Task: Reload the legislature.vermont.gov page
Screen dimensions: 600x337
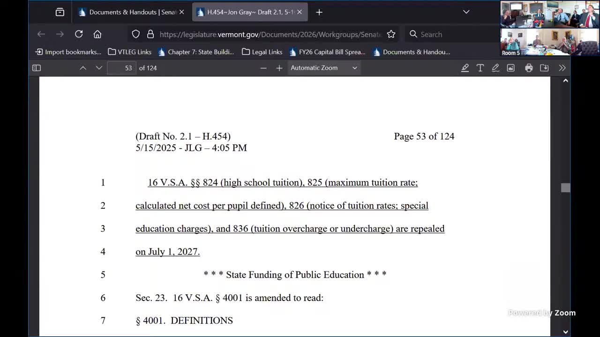Action: click(79, 34)
